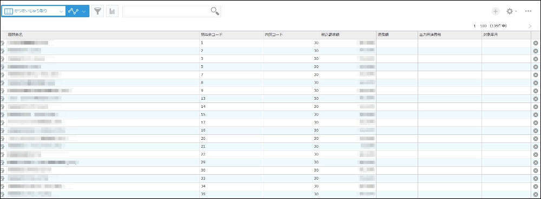541x199 pixels.
Task: Click the funnel filter icon
Action: click(98, 11)
